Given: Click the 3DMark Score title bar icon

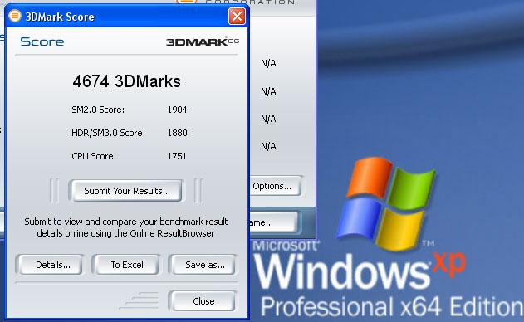Looking at the screenshot, I should coord(15,16).
